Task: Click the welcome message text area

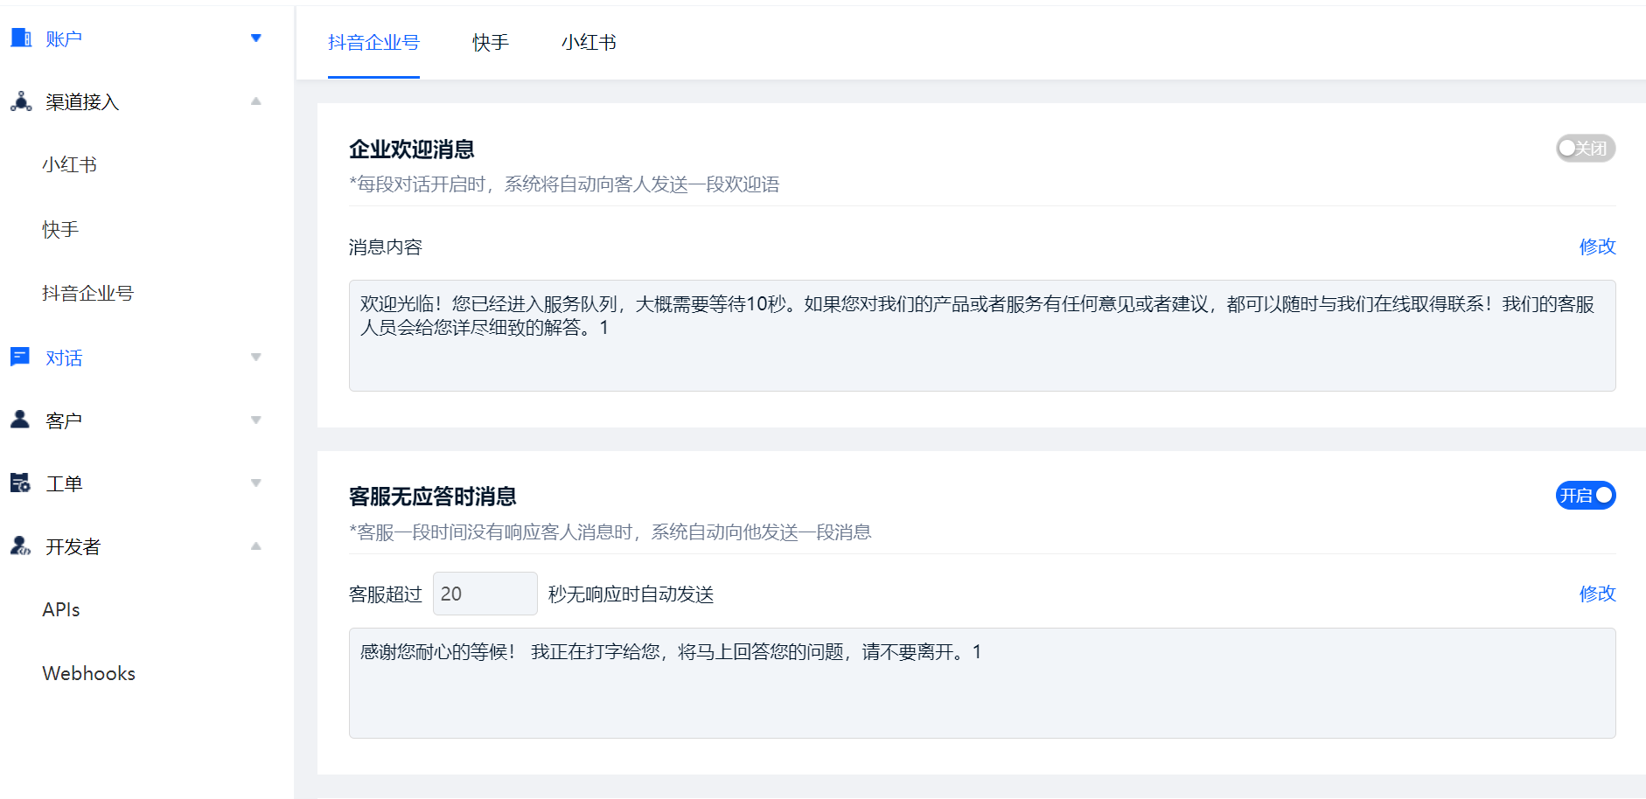Action: (x=982, y=336)
